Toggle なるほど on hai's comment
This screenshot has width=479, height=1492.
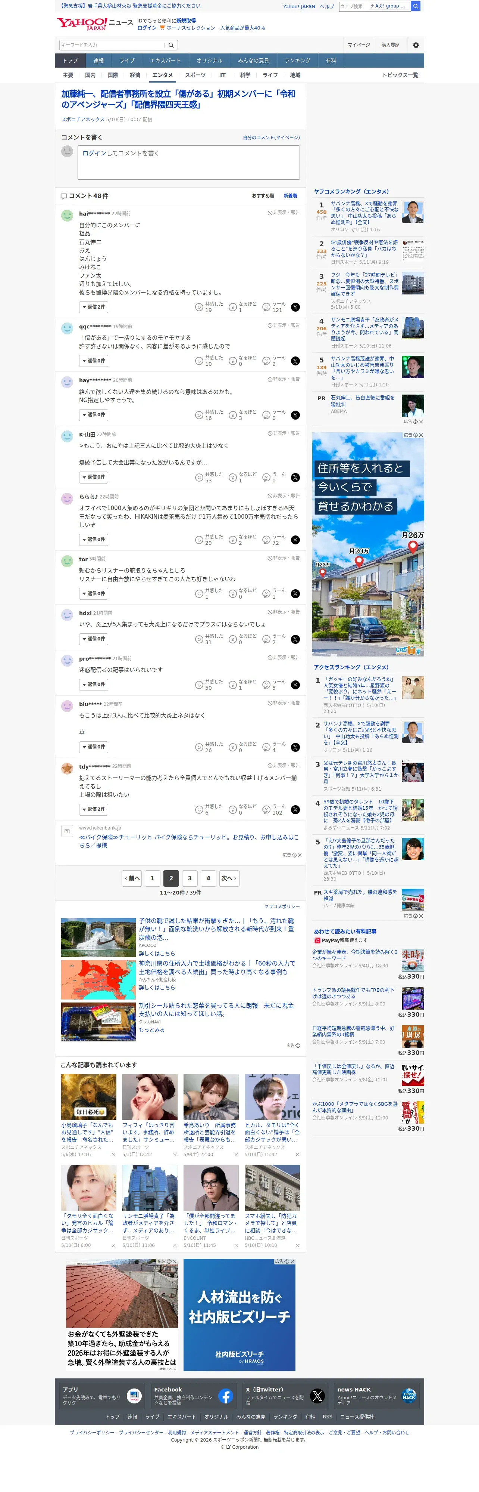tap(242, 307)
